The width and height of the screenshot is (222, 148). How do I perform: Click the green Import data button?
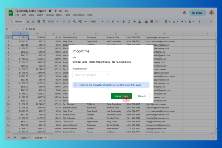click(x=121, y=96)
